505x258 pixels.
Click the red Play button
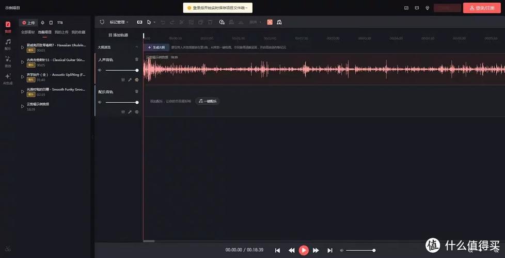coord(304,250)
